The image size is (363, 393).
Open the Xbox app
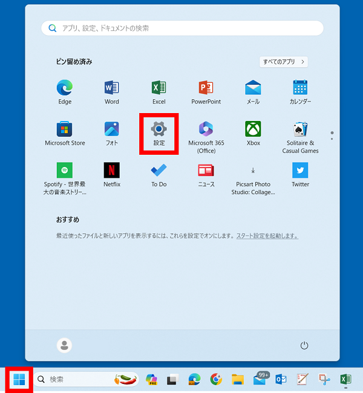(x=253, y=134)
